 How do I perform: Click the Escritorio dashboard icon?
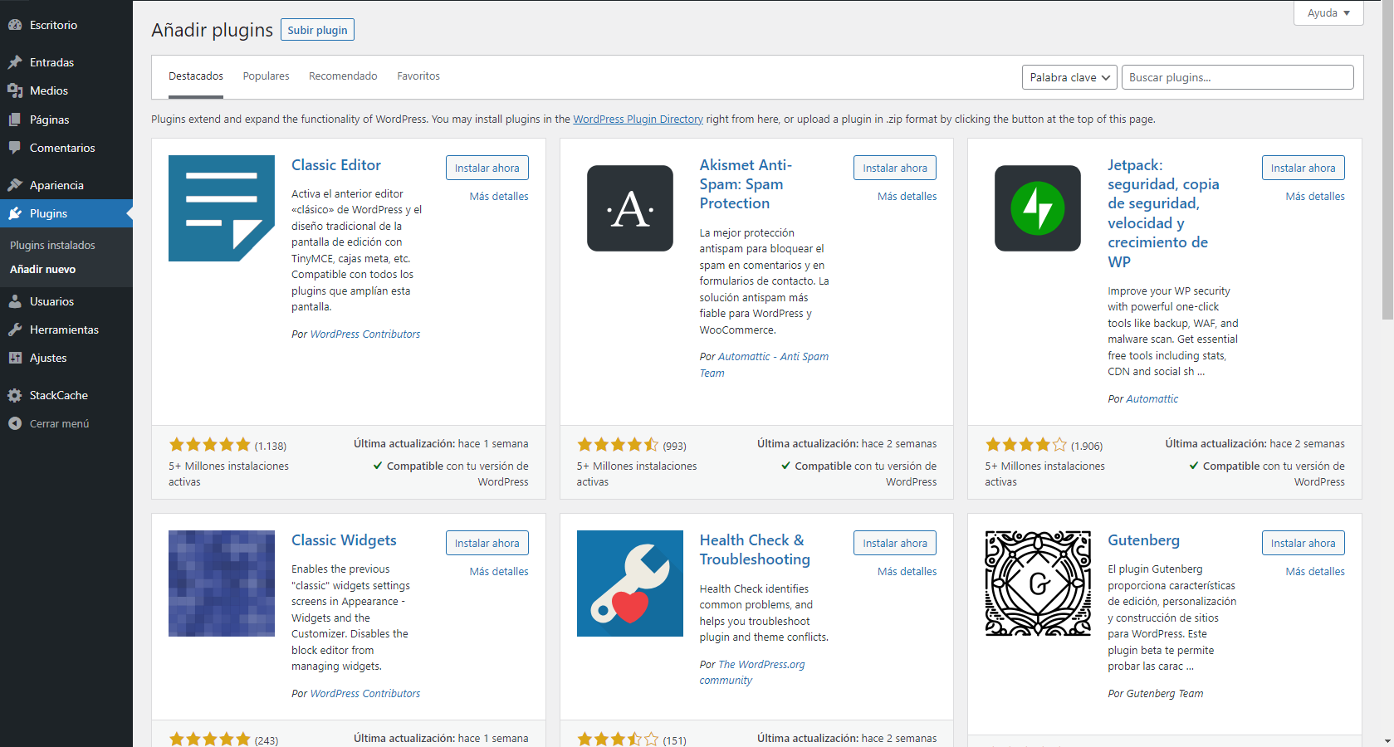coord(15,25)
